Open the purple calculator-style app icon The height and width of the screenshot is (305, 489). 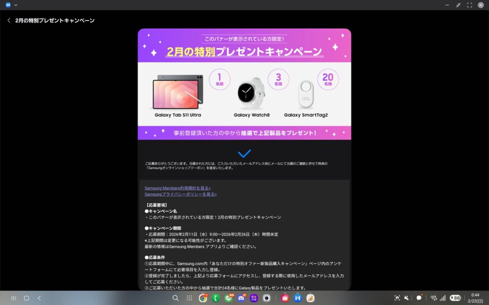click(254, 298)
